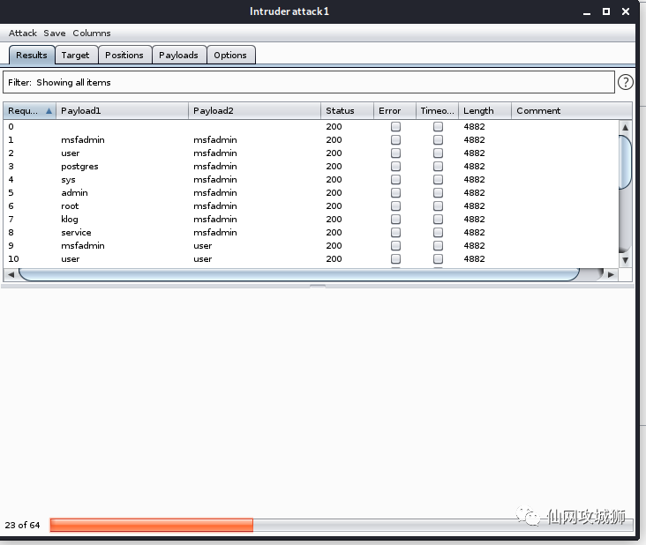
Task: Minimize the Intruder attack1 window
Action: click(x=587, y=12)
